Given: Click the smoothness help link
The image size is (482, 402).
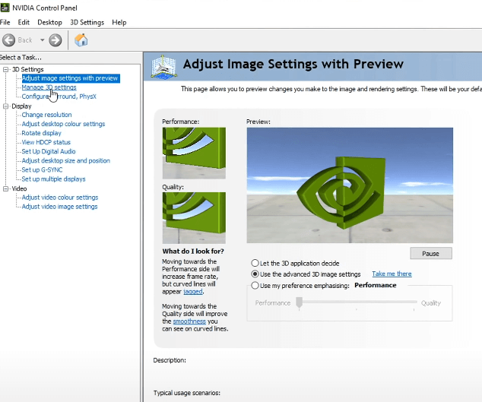Looking at the screenshot, I should tap(189, 321).
